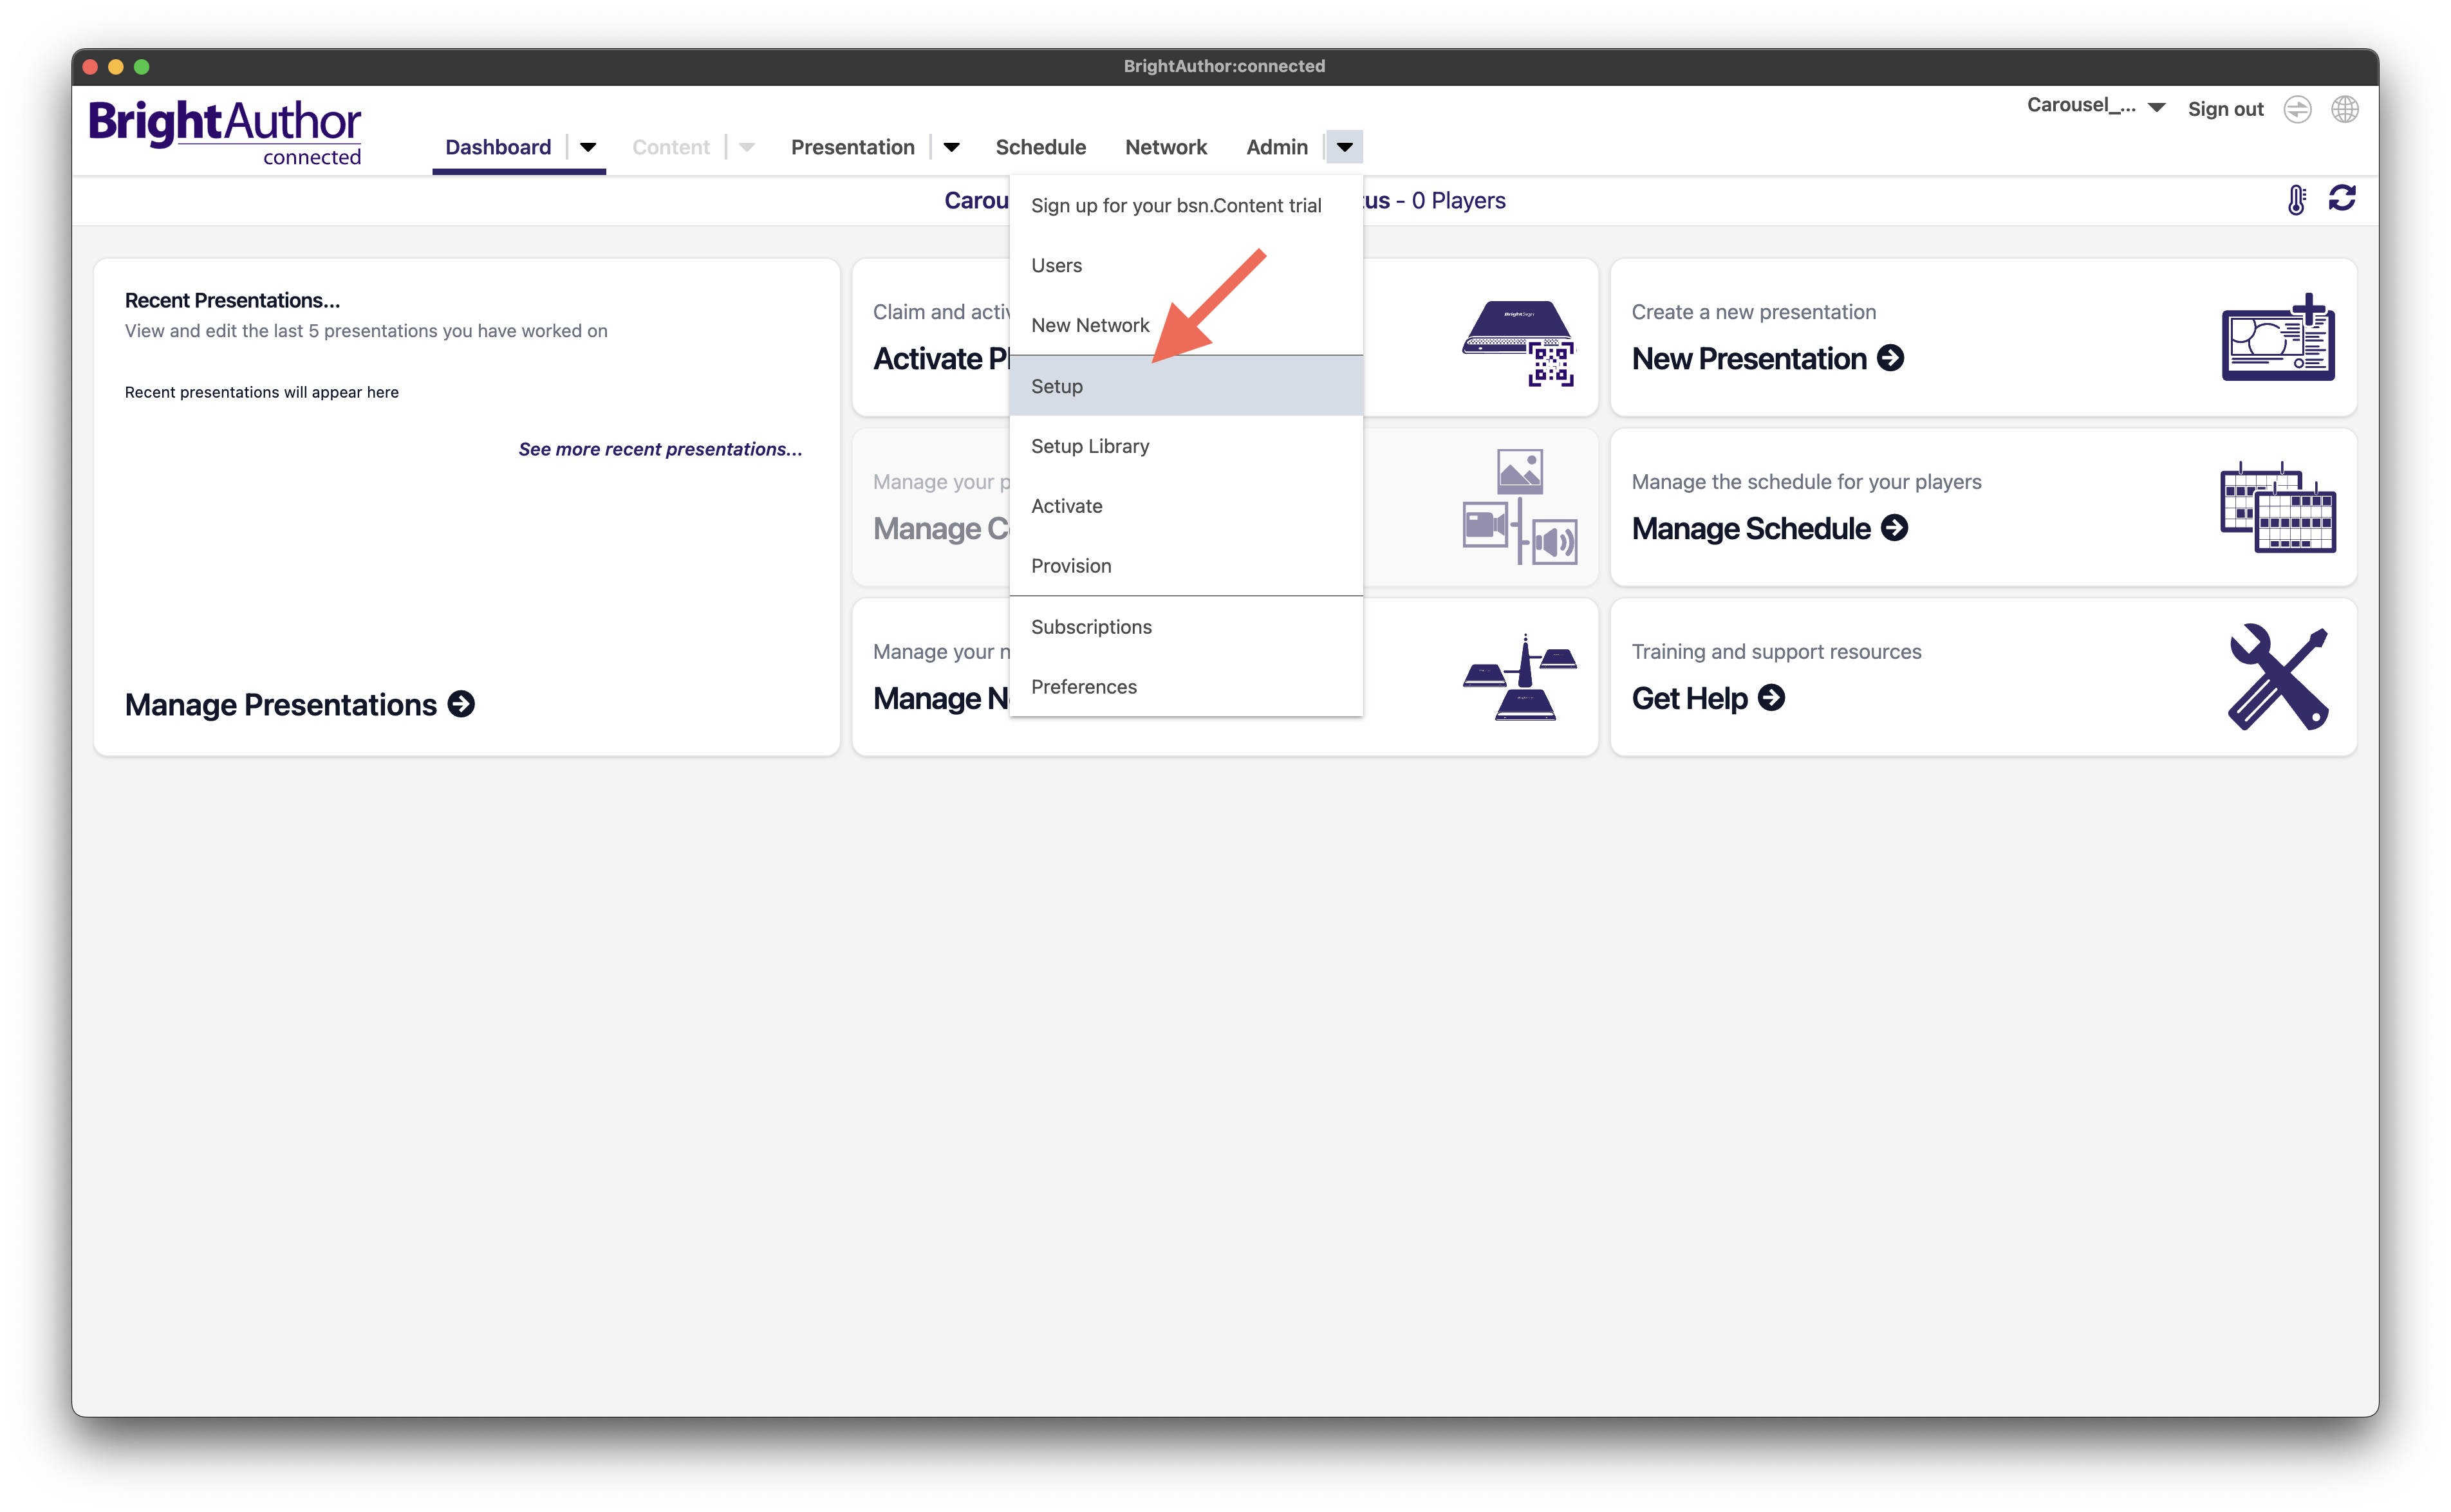Click the Activate Player device QR icon

pyautogui.click(x=1518, y=342)
